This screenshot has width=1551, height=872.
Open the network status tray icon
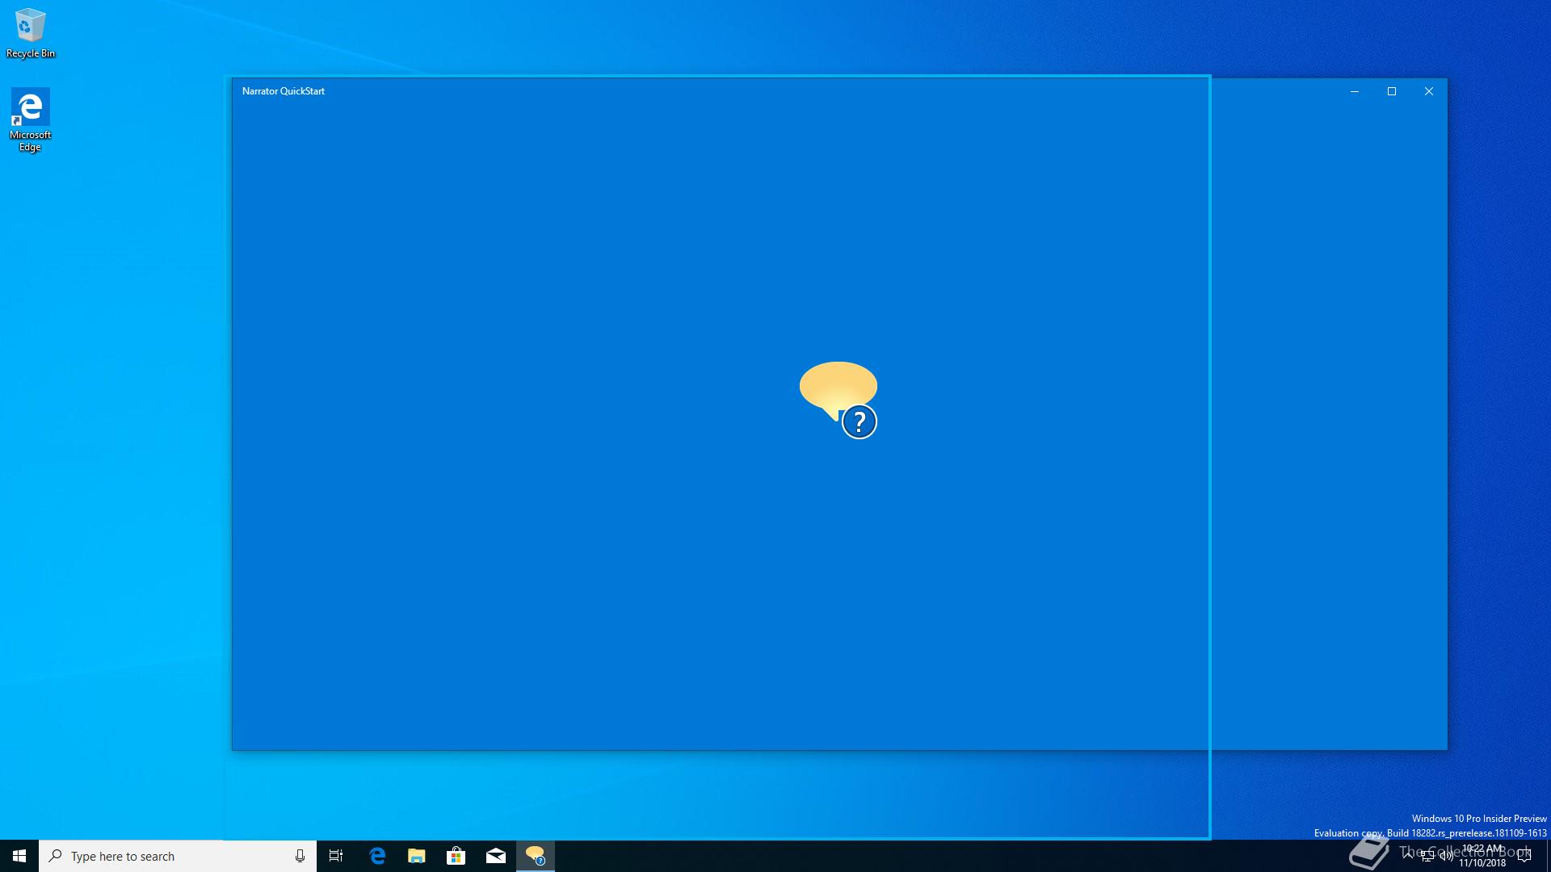[x=1427, y=856]
